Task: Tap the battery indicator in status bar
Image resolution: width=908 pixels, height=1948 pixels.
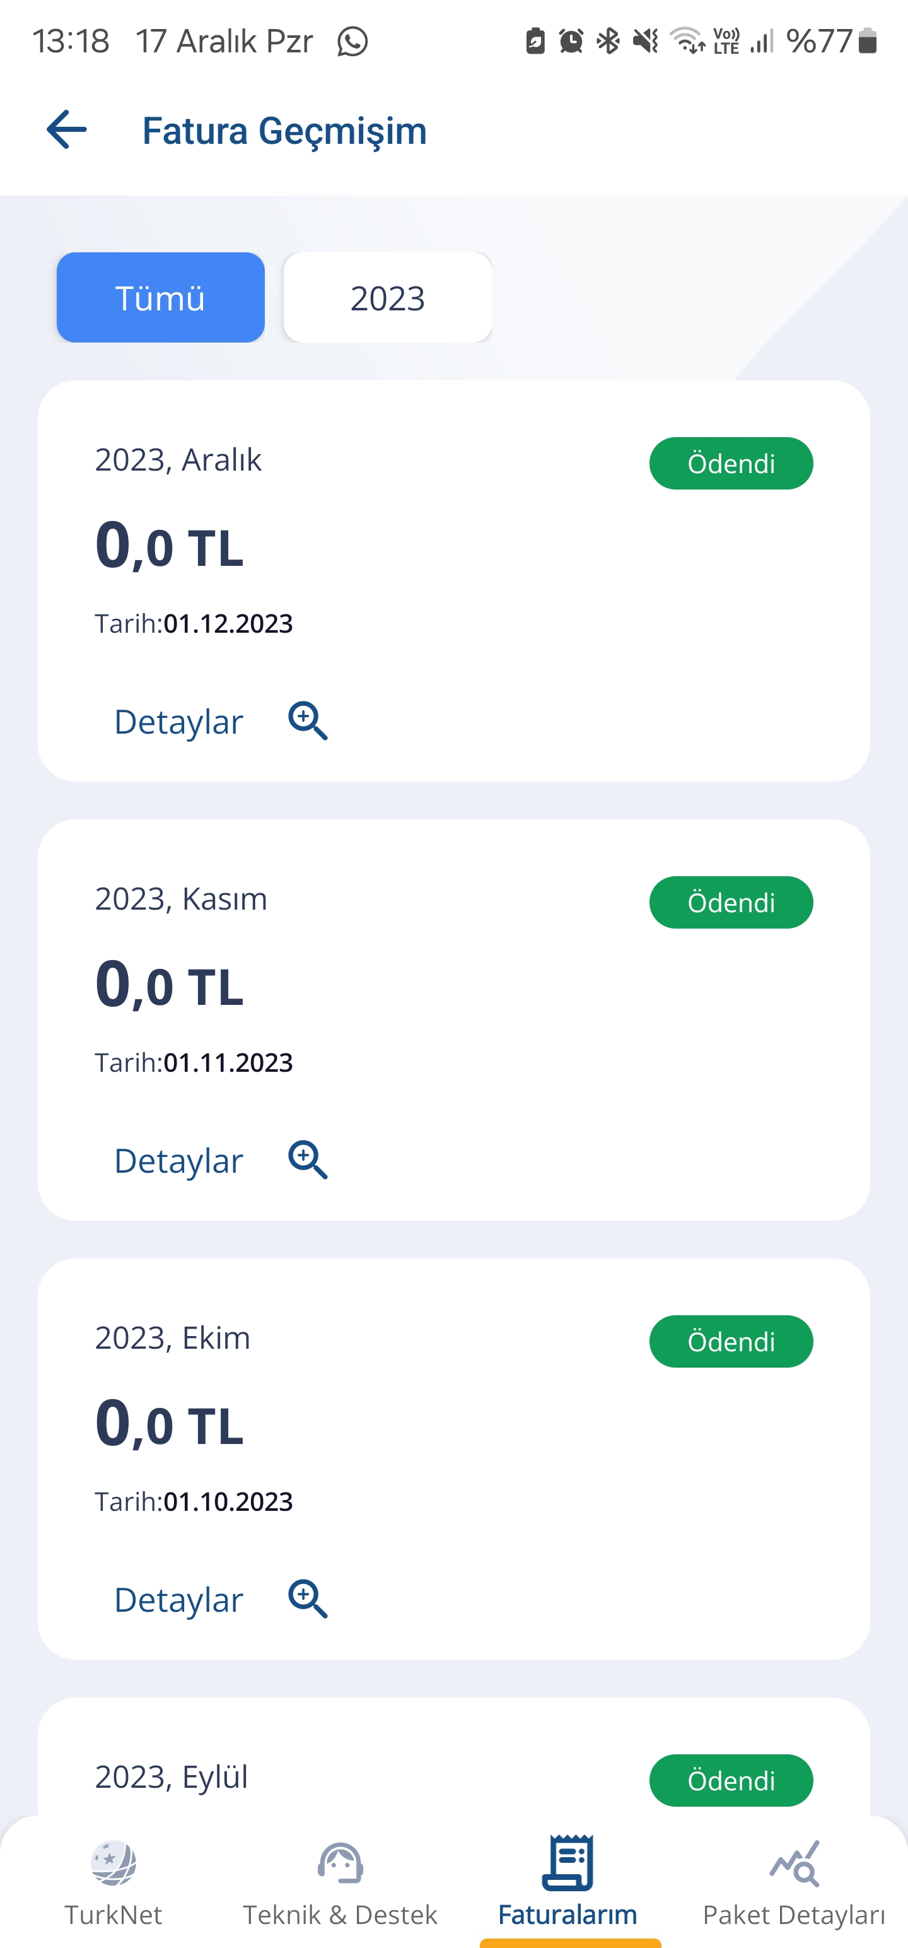Action: (868, 41)
